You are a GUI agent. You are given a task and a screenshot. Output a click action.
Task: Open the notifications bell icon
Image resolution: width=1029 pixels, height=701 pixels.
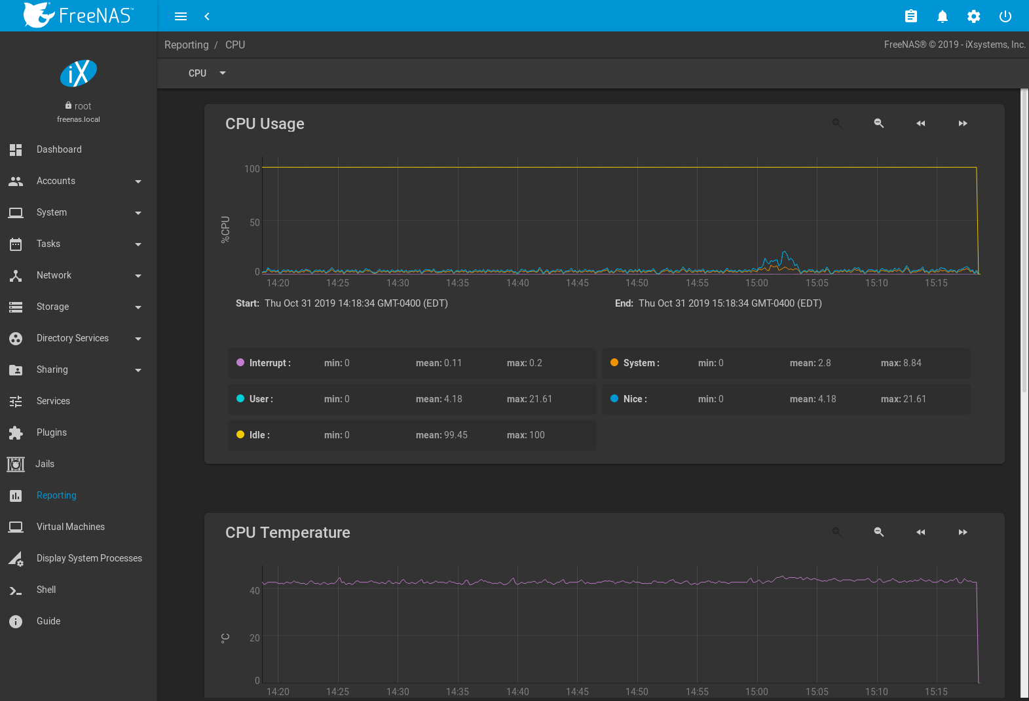pos(942,16)
